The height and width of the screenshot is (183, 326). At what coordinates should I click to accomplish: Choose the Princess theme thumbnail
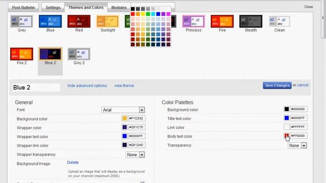(x=194, y=21)
